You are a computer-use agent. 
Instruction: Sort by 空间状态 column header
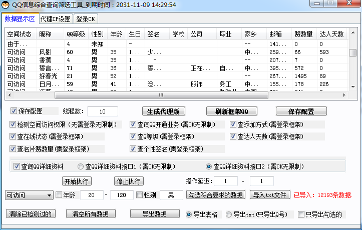tap(21, 34)
